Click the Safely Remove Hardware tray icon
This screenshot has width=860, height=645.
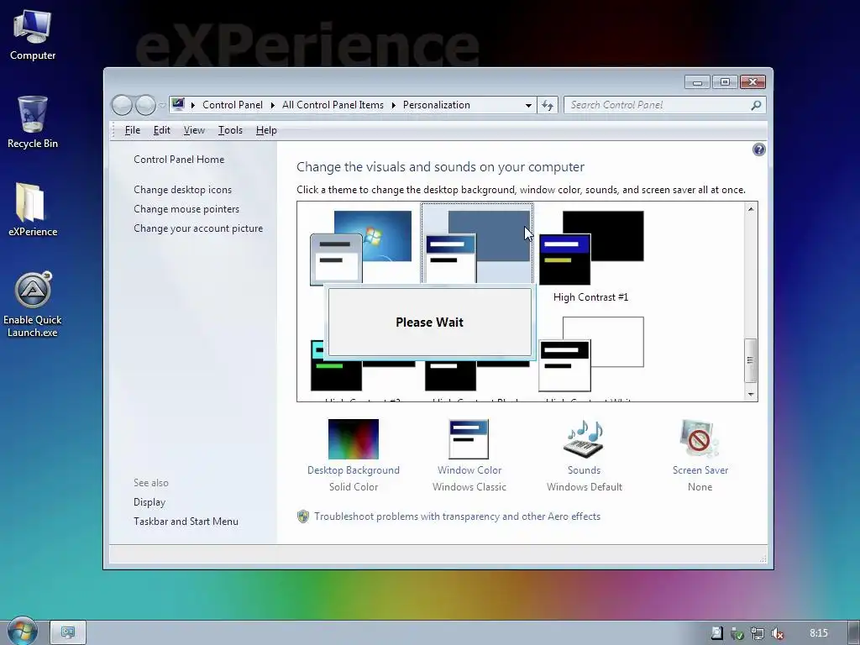tap(737, 633)
